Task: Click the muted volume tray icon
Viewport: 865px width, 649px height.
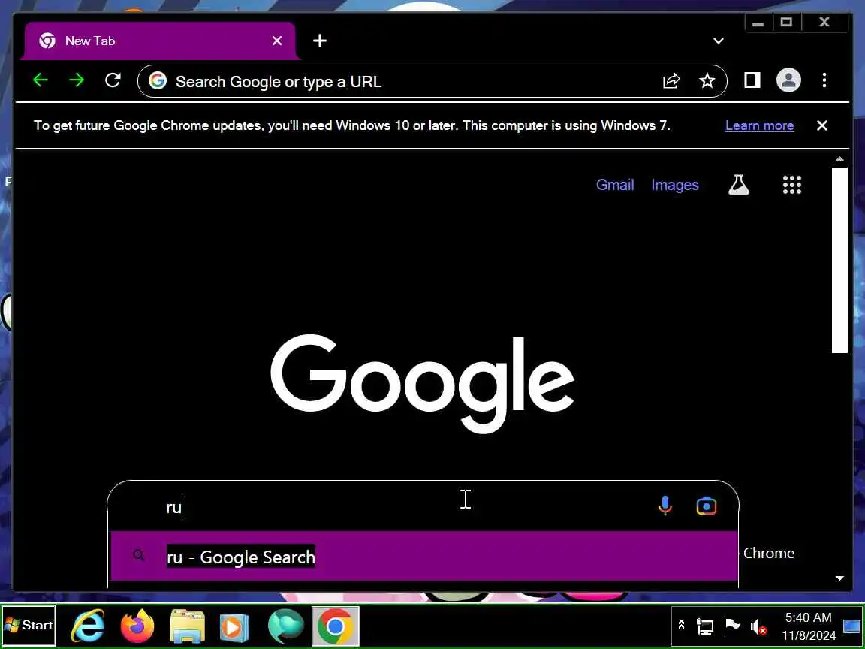Action: click(758, 626)
